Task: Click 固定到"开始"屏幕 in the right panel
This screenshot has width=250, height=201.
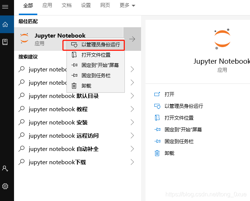Action: click(x=184, y=130)
